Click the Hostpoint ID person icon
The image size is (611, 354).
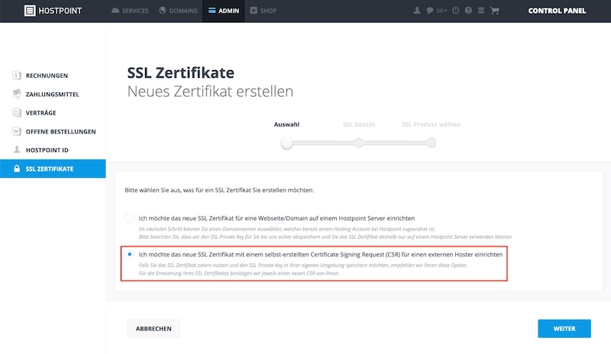(17, 150)
